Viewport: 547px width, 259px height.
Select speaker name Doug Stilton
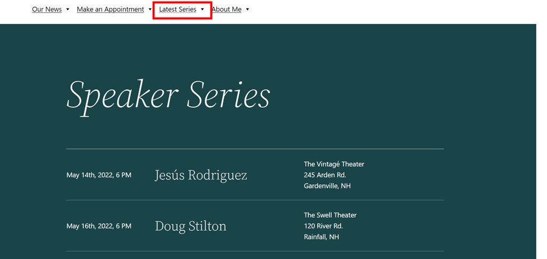tap(191, 226)
